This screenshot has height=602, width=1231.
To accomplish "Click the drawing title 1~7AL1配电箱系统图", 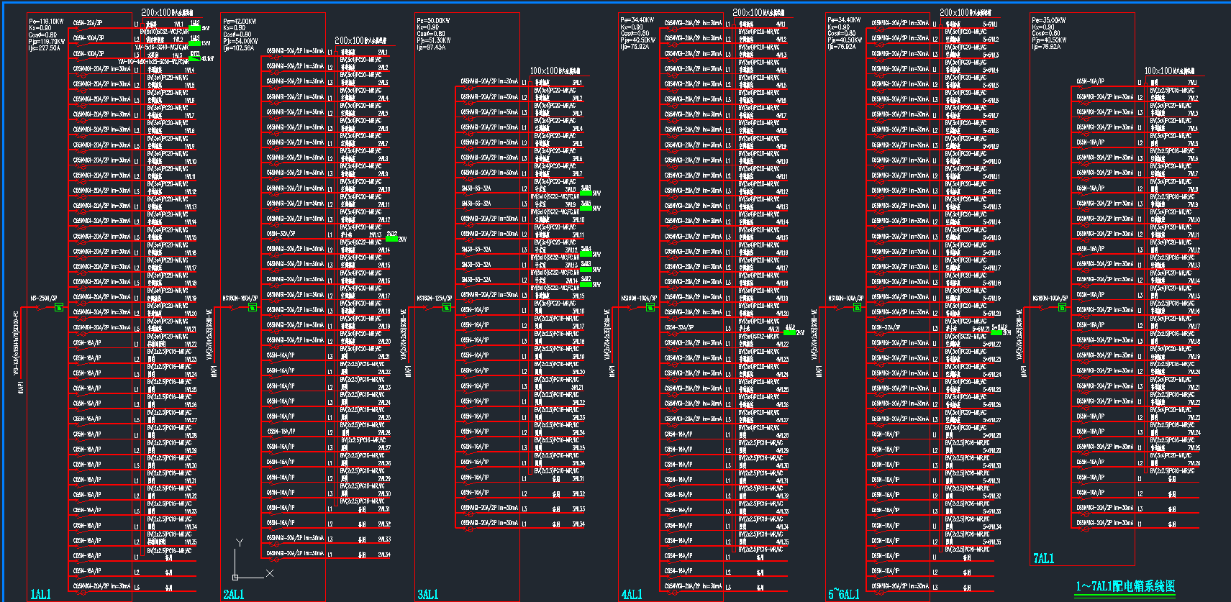I will (1125, 586).
